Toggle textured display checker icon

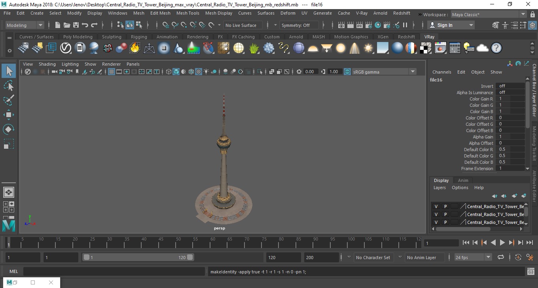[x=199, y=72]
